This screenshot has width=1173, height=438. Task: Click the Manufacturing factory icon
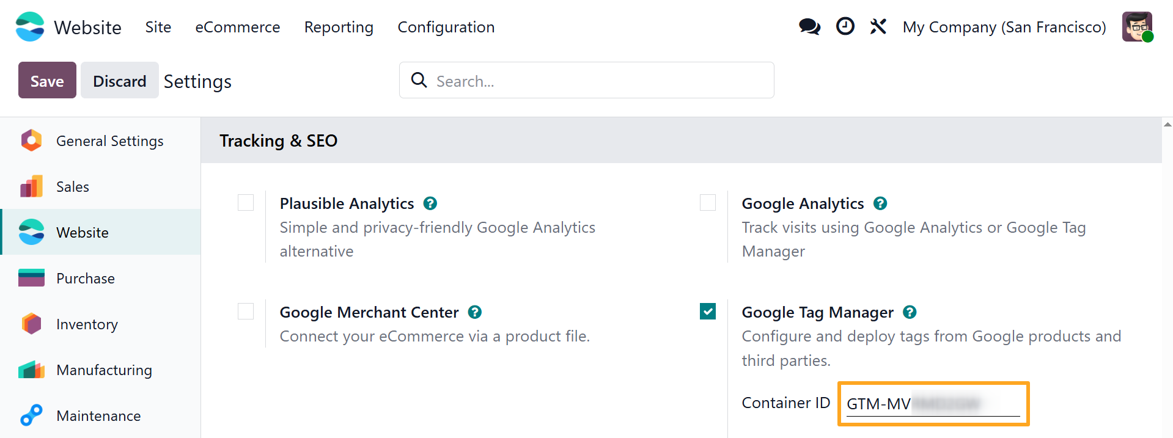click(31, 370)
